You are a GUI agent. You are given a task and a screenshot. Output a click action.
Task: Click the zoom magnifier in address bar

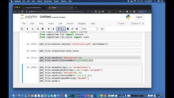[x=88, y=11]
